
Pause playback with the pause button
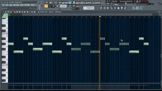click(x=50, y=6)
